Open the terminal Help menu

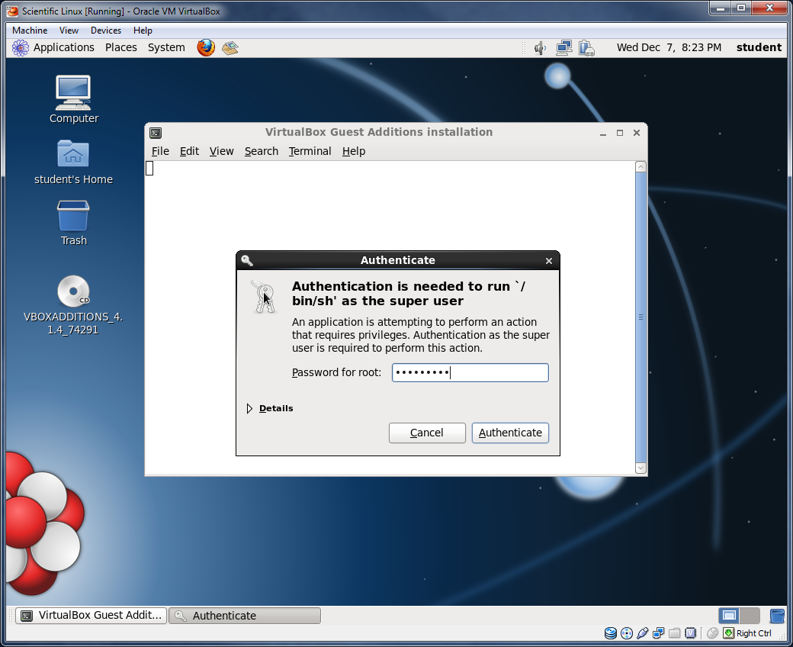coord(354,151)
